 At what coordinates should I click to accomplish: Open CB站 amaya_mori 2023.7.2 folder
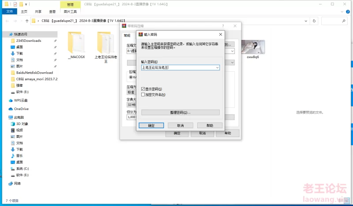[37, 79]
